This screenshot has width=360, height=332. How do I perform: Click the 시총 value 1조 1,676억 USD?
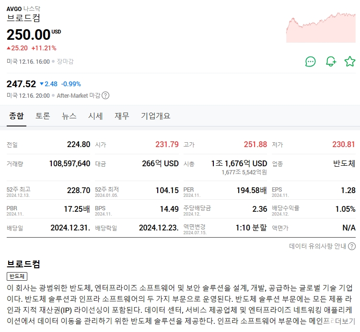pos(239,163)
